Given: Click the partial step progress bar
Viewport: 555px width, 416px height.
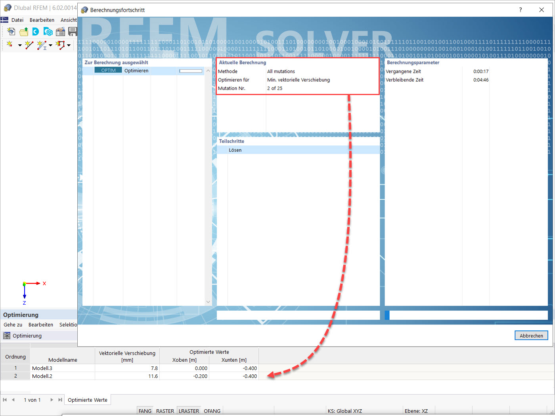Looking at the screenshot, I should pos(298,315).
